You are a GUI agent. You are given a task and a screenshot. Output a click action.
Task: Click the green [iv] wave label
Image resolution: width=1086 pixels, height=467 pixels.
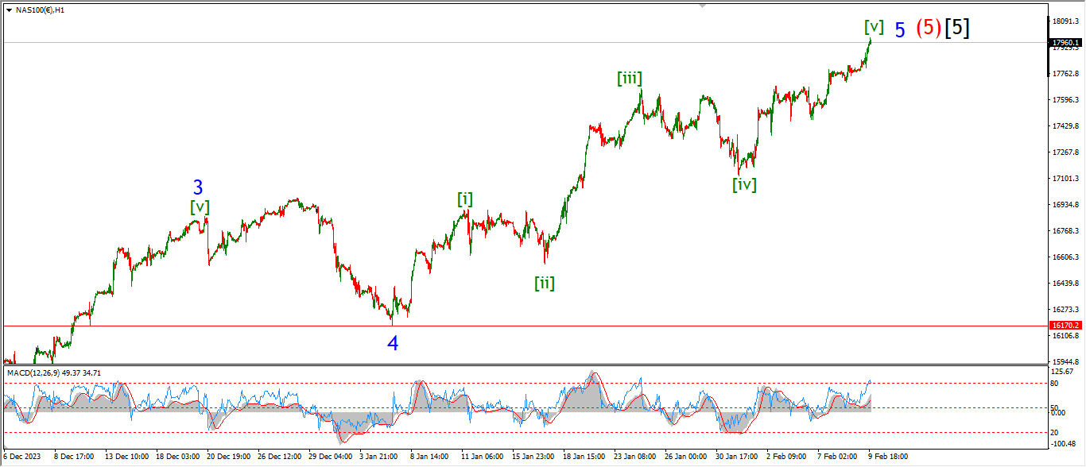click(744, 184)
